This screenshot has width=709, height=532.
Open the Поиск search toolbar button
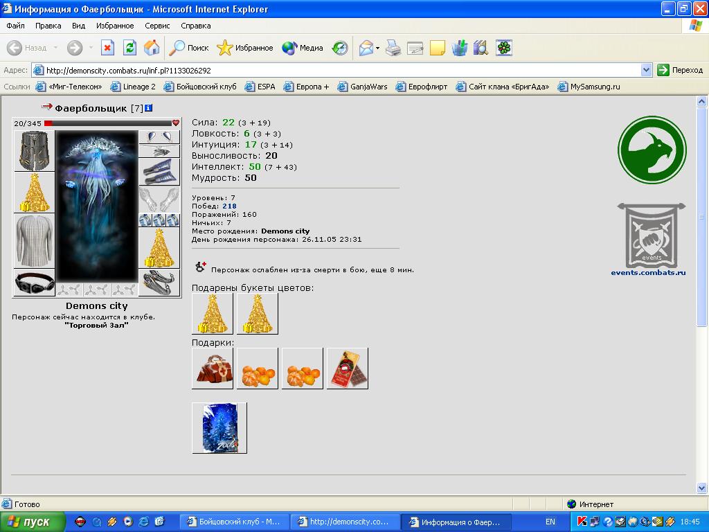click(x=189, y=48)
